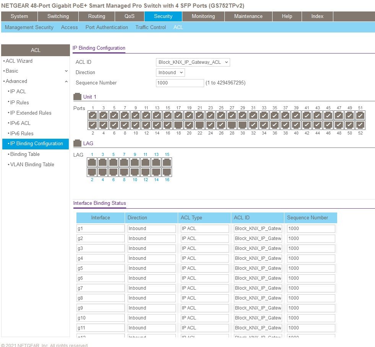375x347 pixels.
Task: Select LAG 9 port icon
Action: point(135,162)
